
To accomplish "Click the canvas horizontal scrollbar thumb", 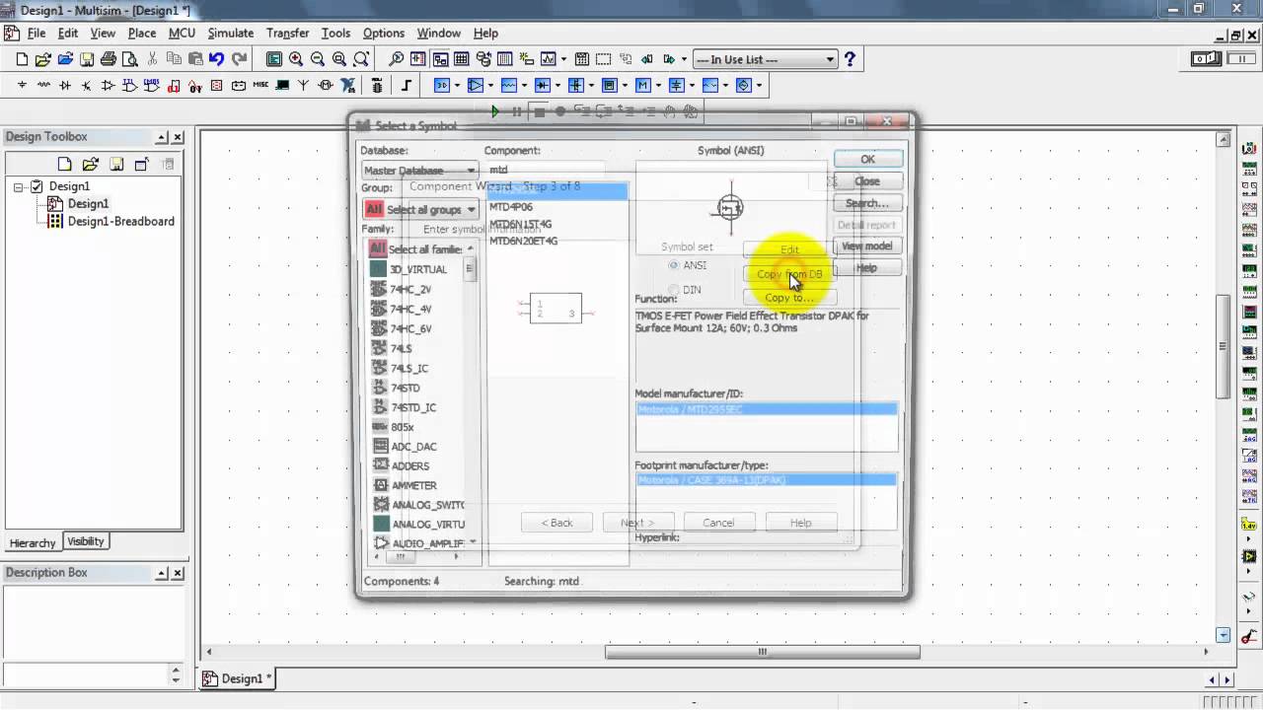I will pyautogui.click(x=763, y=652).
